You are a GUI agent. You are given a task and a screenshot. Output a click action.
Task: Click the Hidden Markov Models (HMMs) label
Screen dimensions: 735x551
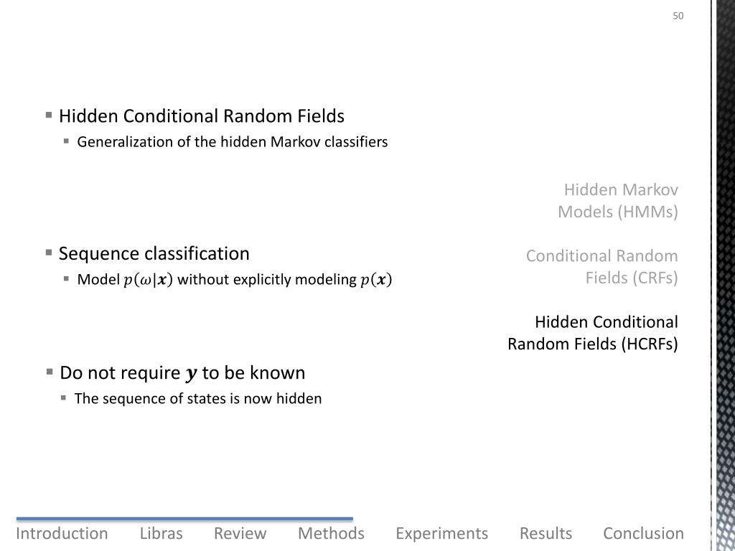pos(618,201)
